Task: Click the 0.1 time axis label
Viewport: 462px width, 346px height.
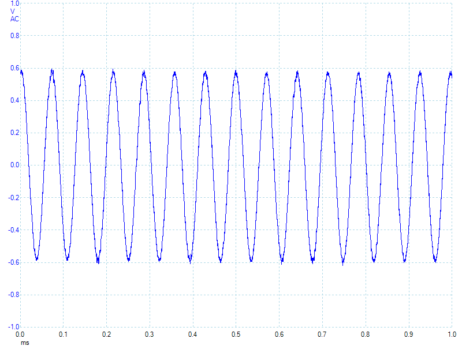Action: click(63, 334)
